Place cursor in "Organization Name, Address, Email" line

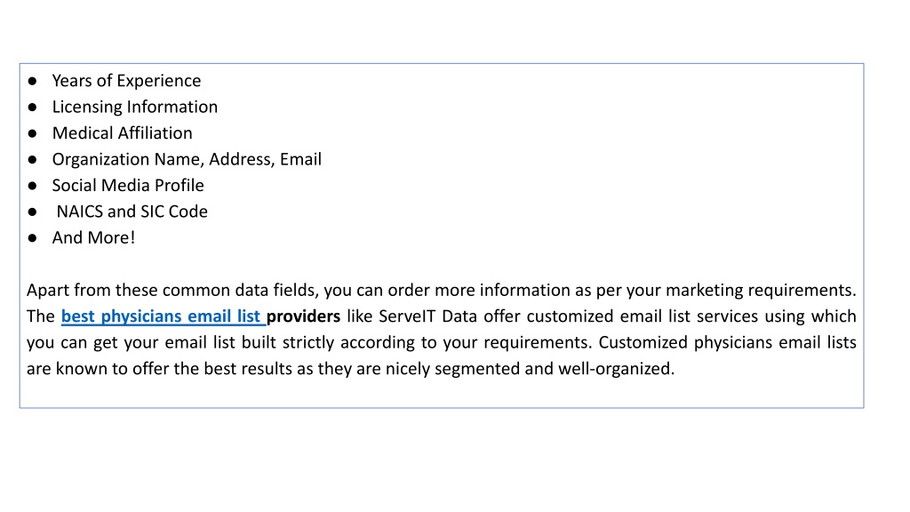tap(187, 159)
